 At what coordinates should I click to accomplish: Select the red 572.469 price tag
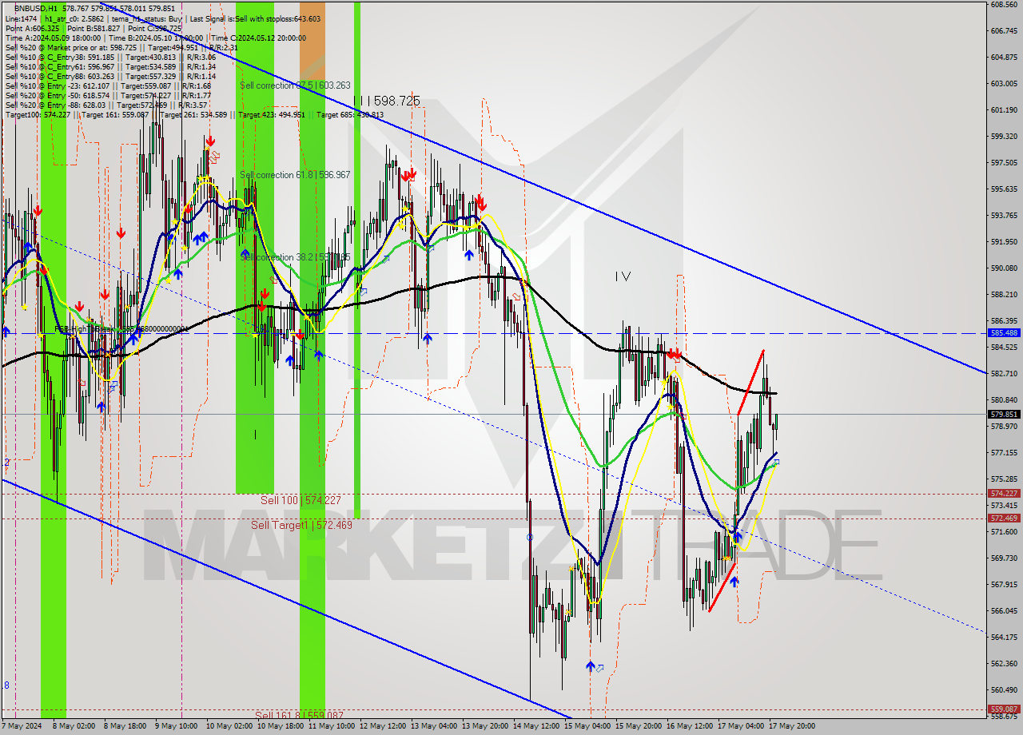1004,518
